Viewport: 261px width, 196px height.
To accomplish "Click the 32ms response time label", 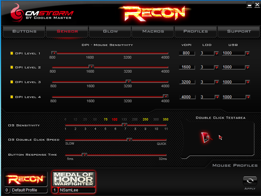I will (163, 159).
